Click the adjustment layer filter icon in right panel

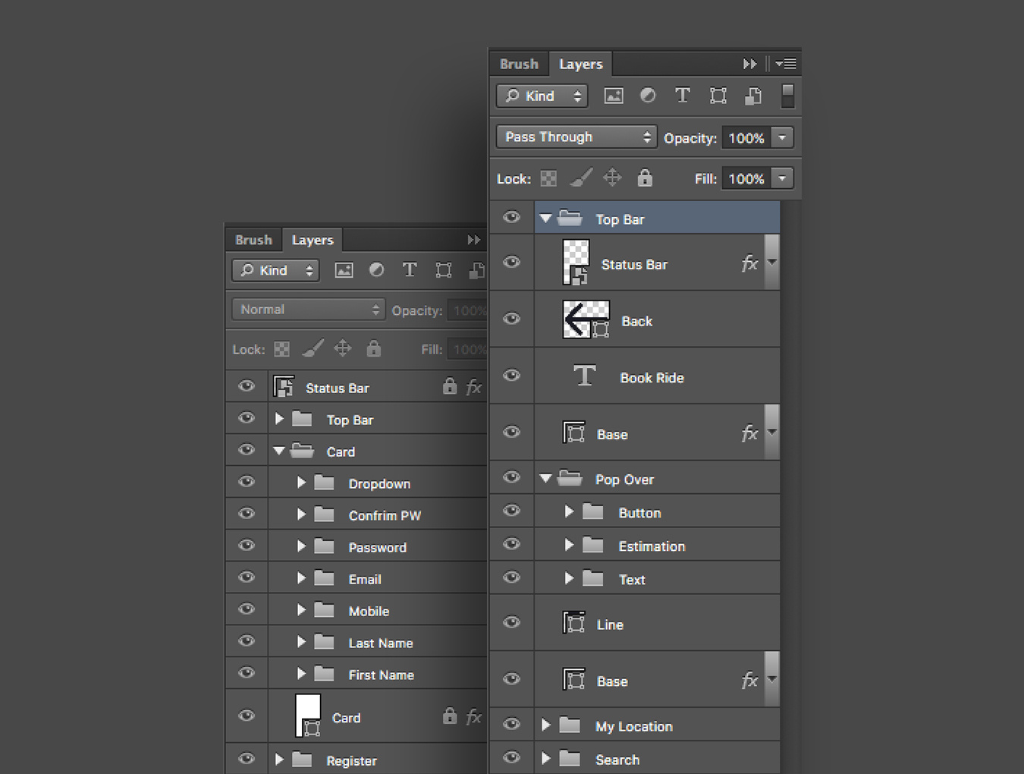tap(648, 96)
